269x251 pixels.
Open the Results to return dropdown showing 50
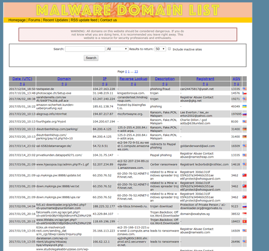coord(160,49)
